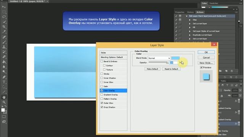244x137 pixels.
Task: Toggle the Preview checkbox
Action: [201, 68]
